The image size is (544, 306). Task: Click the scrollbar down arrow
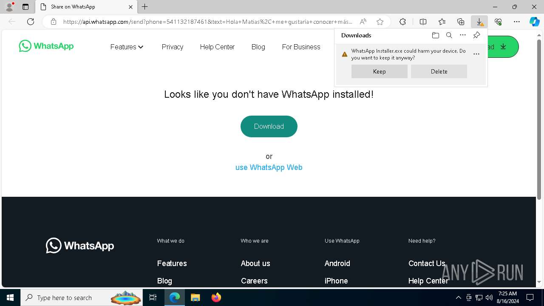point(540,282)
